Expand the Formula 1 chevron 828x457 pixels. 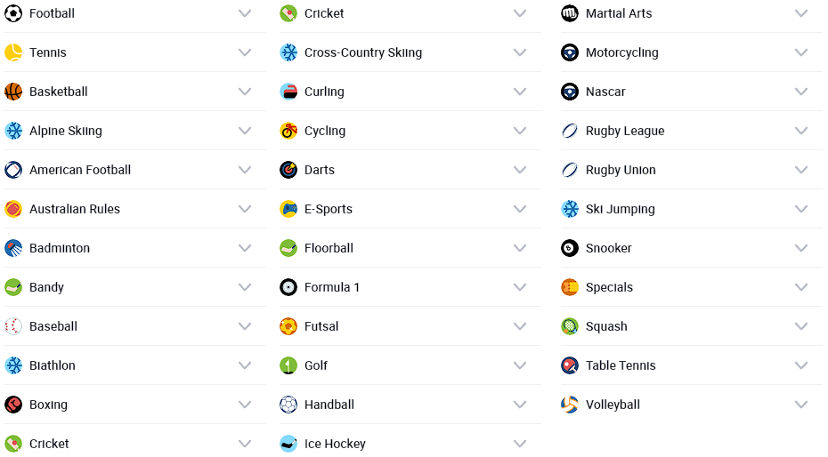(520, 287)
